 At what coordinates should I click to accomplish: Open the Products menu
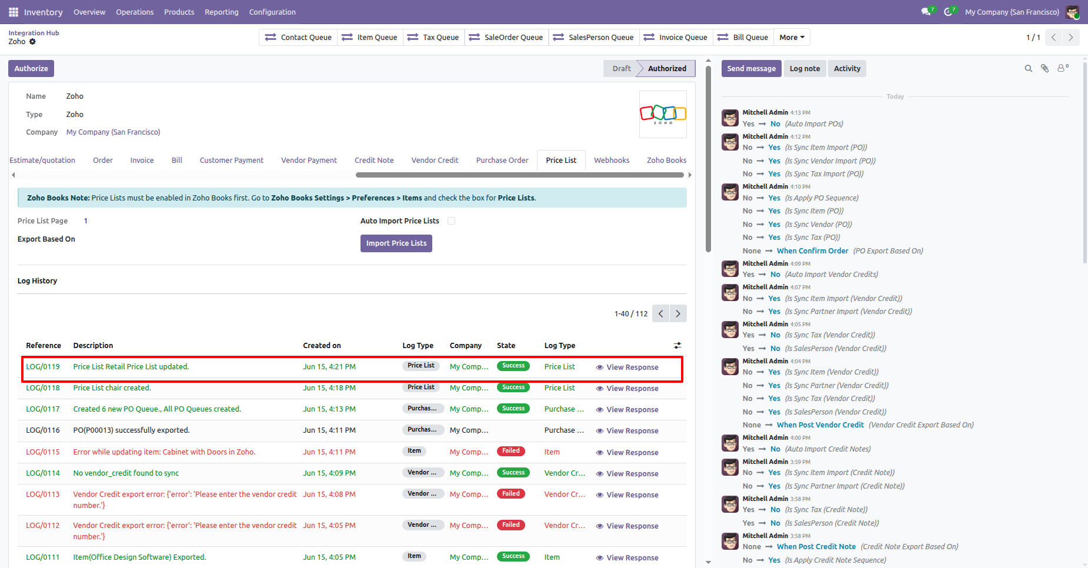(x=179, y=12)
